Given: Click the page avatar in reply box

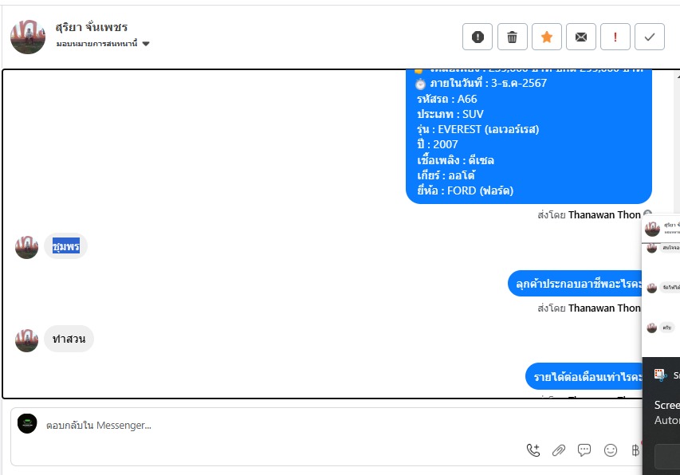Looking at the screenshot, I should pyautogui.click(x=27, y=423).
